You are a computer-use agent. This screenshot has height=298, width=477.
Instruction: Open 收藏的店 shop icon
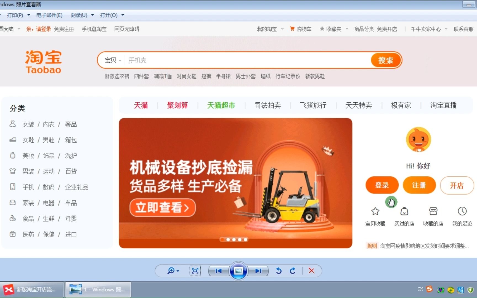pyautogui.click(x=433, y=211)
